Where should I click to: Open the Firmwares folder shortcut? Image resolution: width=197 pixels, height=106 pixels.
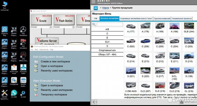click(23, 69)
